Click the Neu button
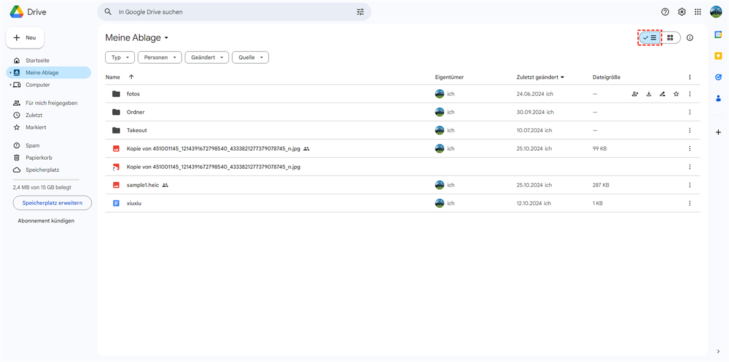729x362 pixels. point(25,38)
